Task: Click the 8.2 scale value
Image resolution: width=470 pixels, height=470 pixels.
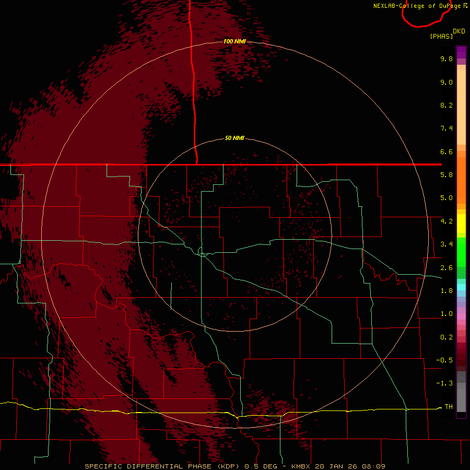Action: pyautogui.click(x=446, y=105)
